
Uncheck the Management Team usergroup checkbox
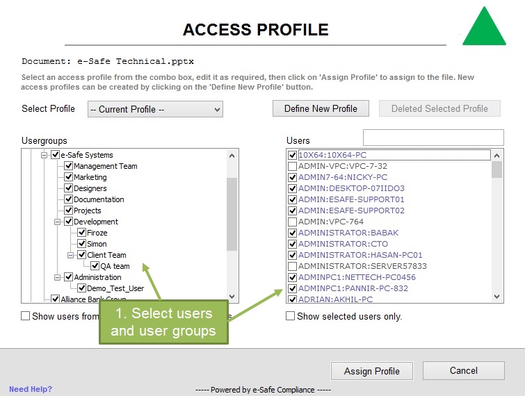(x=69, y=166)
